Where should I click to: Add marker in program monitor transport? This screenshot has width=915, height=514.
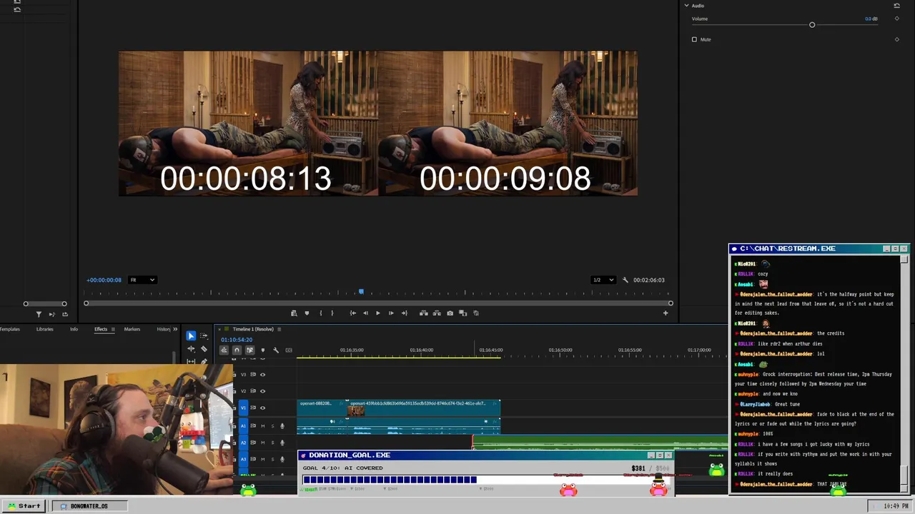pos(307,313)
